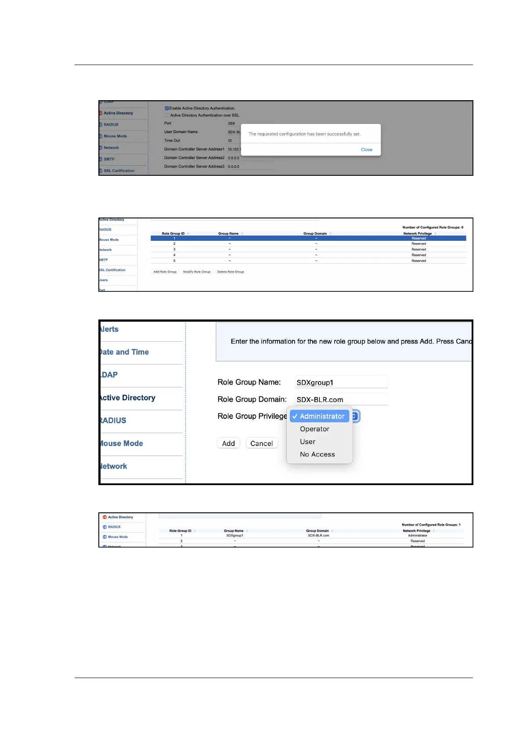
Task: Click the Modify Role Group button
Action: pyautogui.click(x=197, y=272)
